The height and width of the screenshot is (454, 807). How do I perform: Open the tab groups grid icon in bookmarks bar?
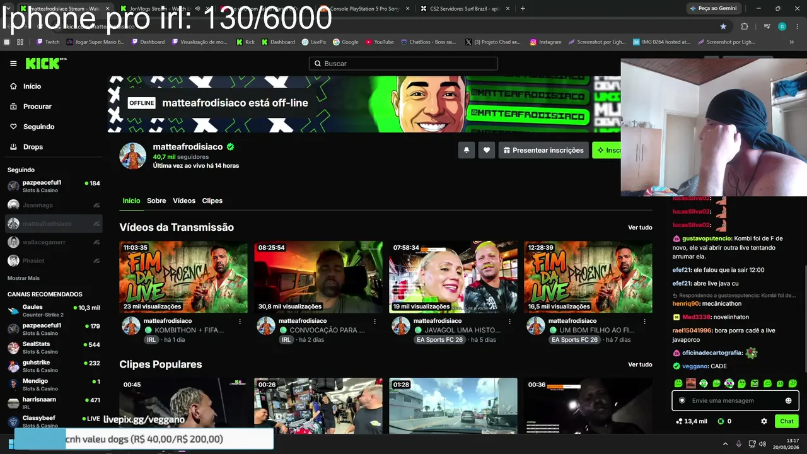20,42
